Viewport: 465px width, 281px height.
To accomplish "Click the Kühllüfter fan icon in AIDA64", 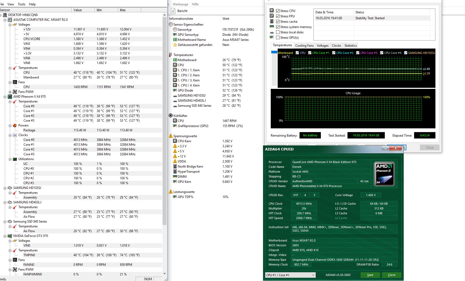I will pyautogui.click(x=171, y=116).
